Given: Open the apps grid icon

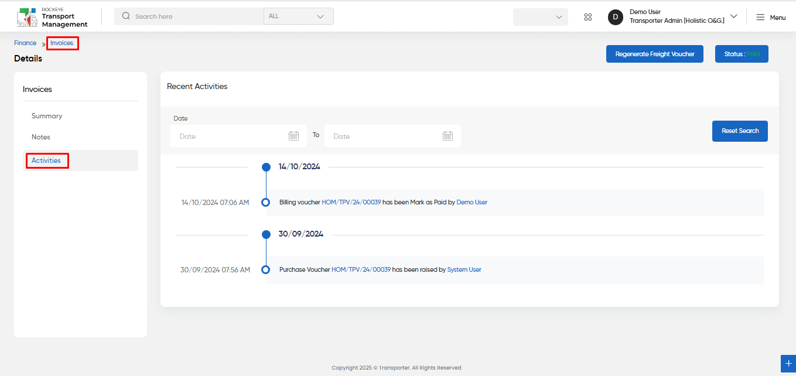Looking at the screenshot, I should [588, 17].
